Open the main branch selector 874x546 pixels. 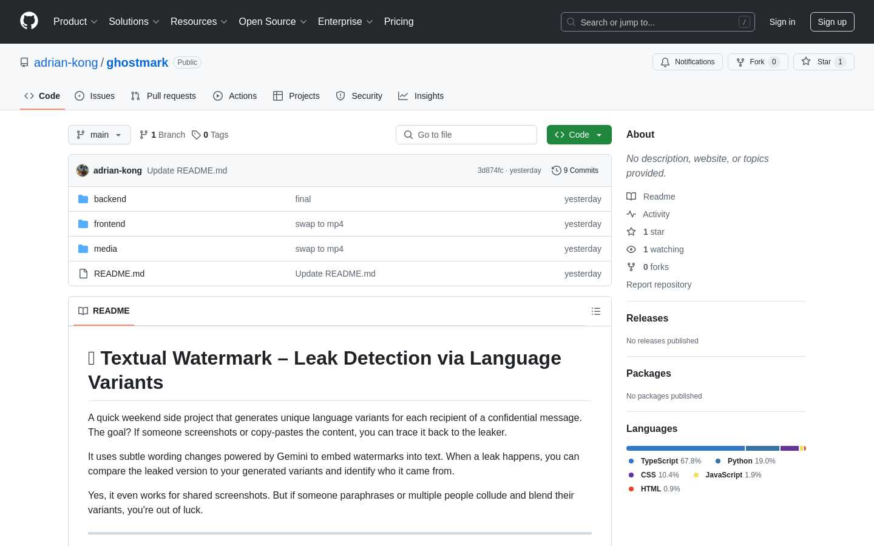100,135
